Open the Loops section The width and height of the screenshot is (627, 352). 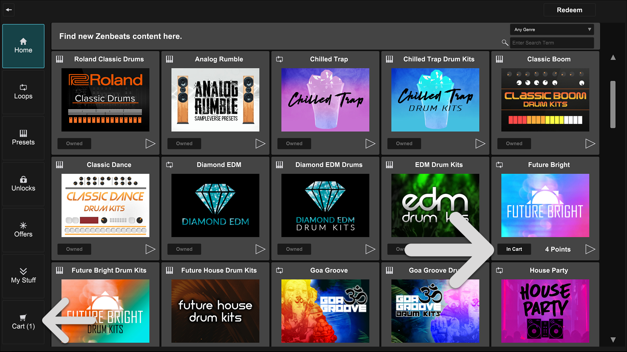click(23, 92)
